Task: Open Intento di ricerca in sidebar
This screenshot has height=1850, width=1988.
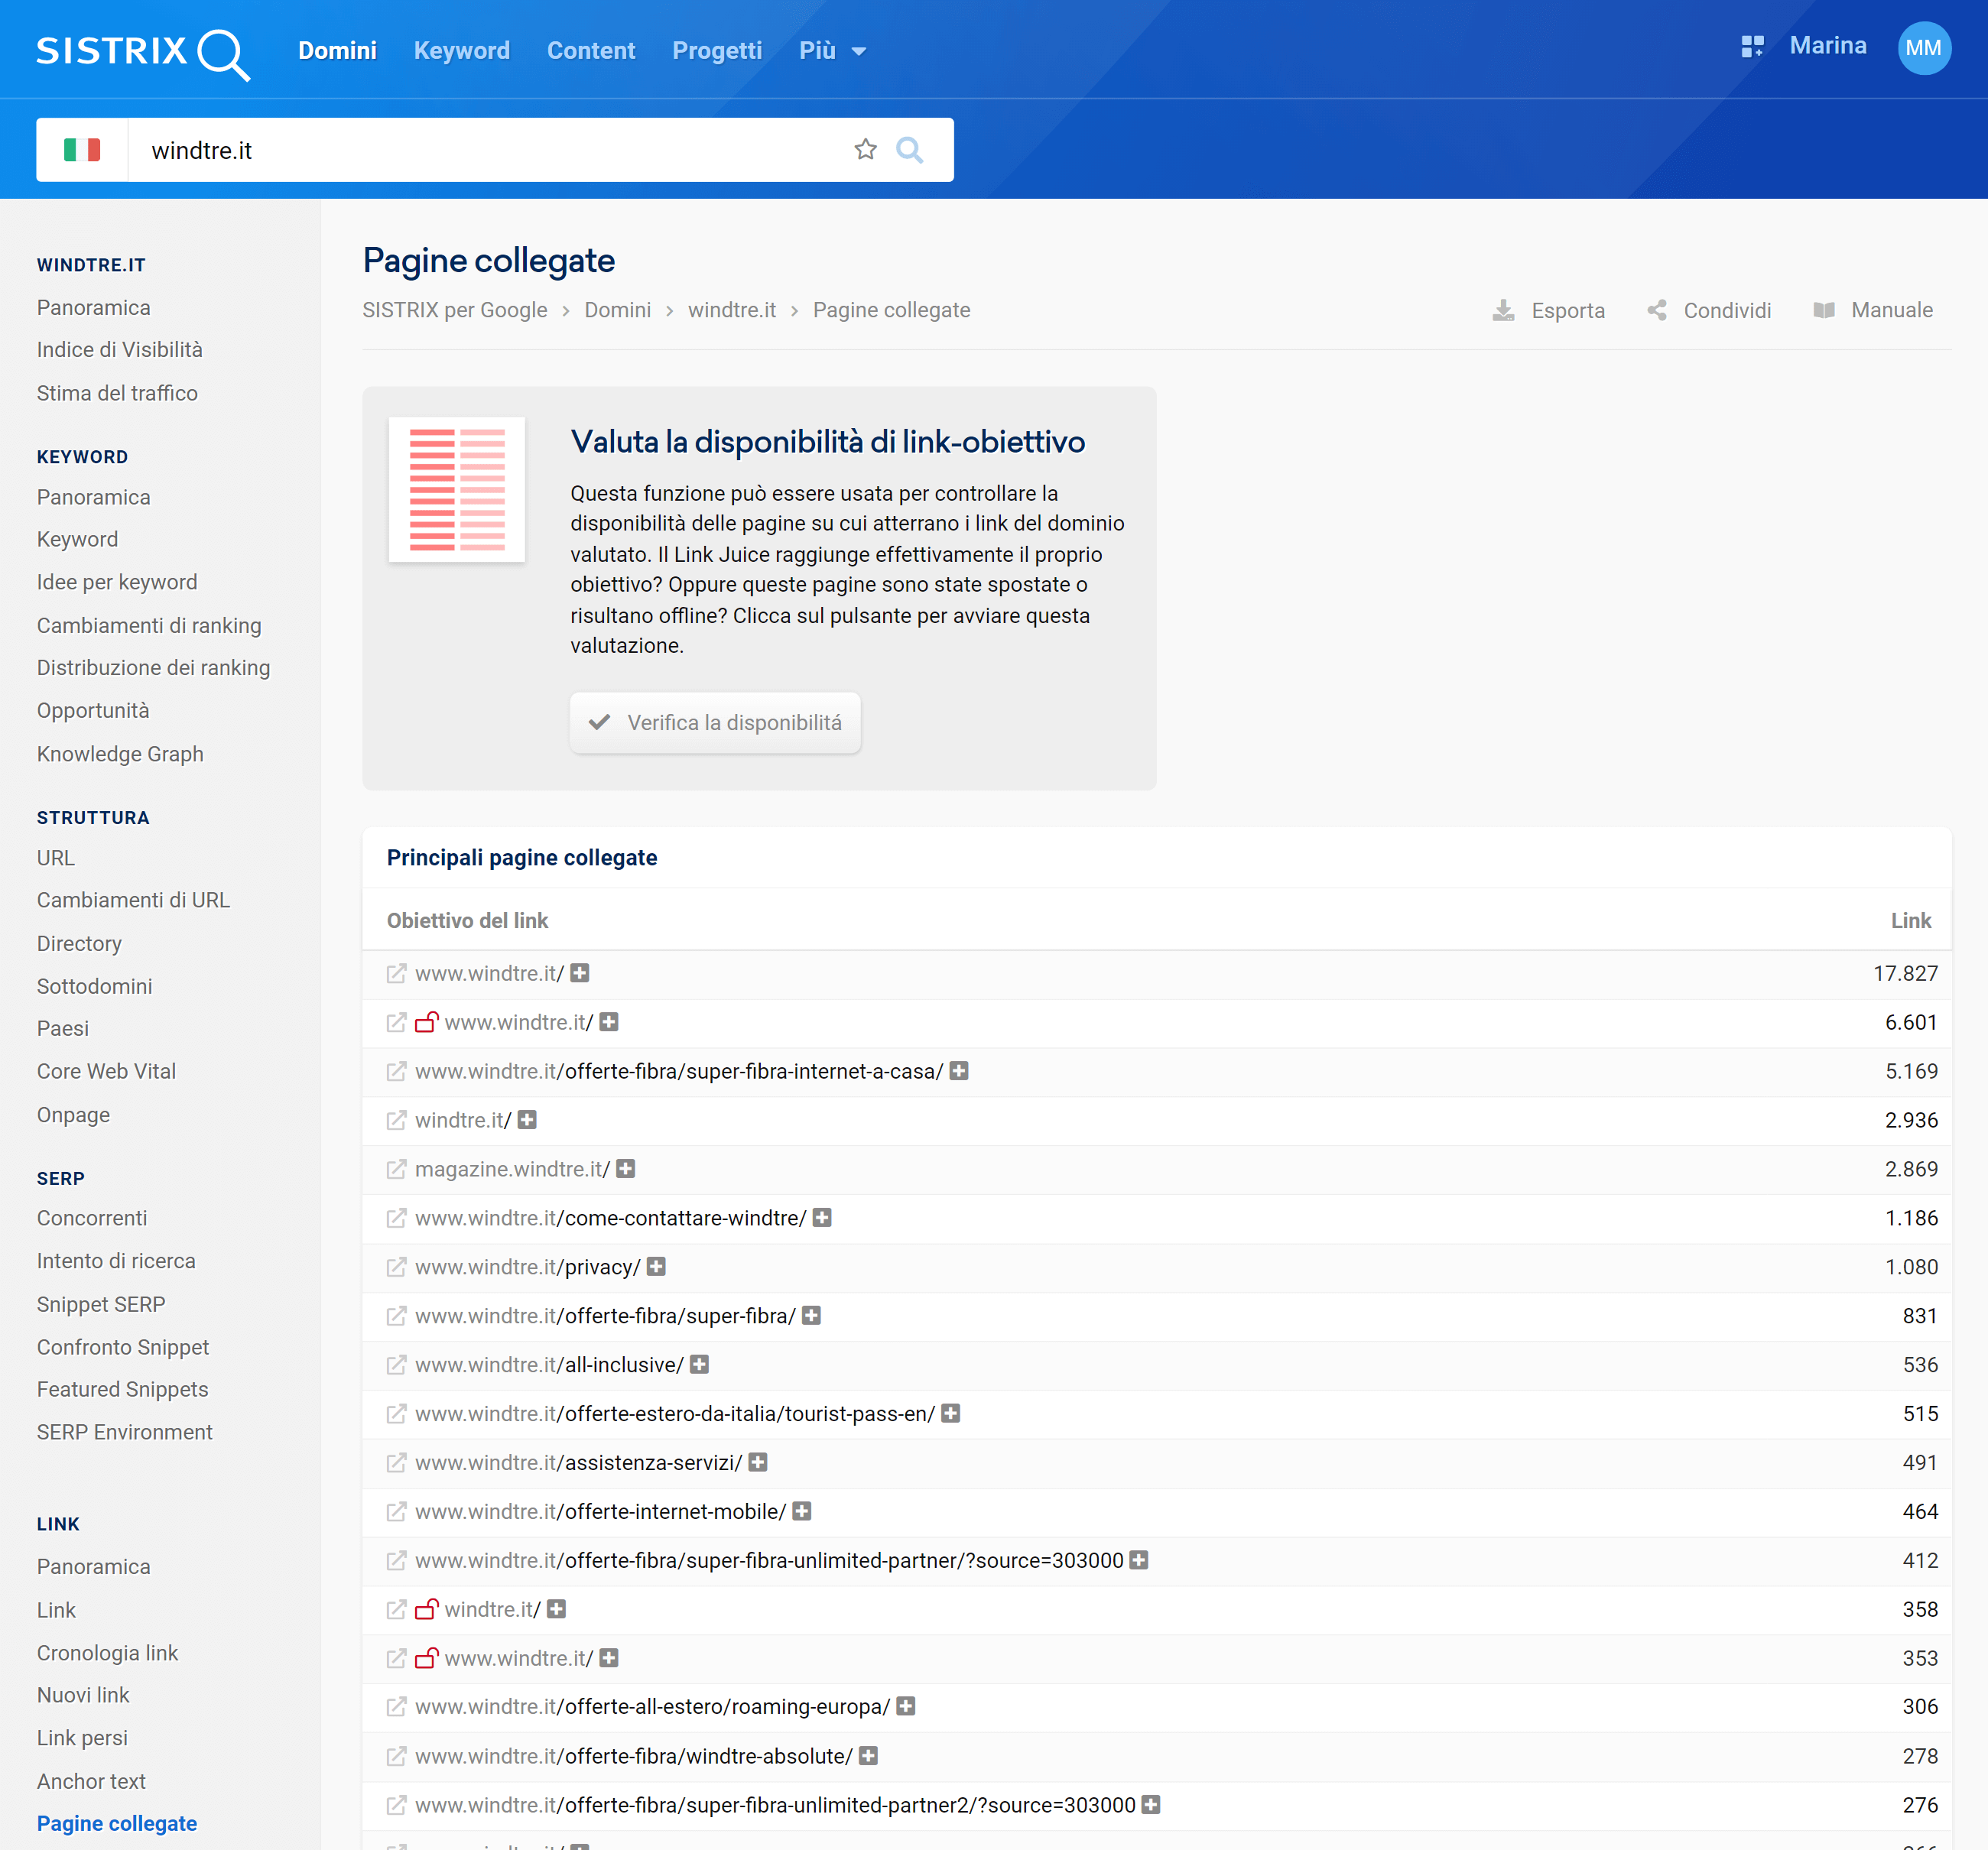Action: (x=116, y=1262)
